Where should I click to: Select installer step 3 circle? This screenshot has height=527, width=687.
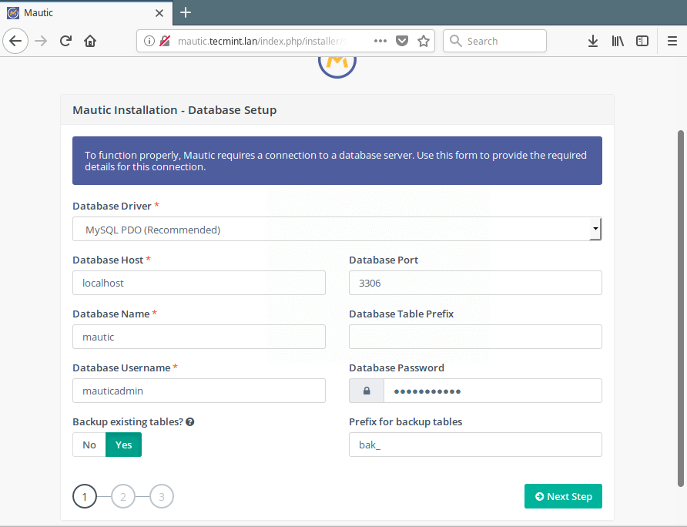(x=162, y=496)
